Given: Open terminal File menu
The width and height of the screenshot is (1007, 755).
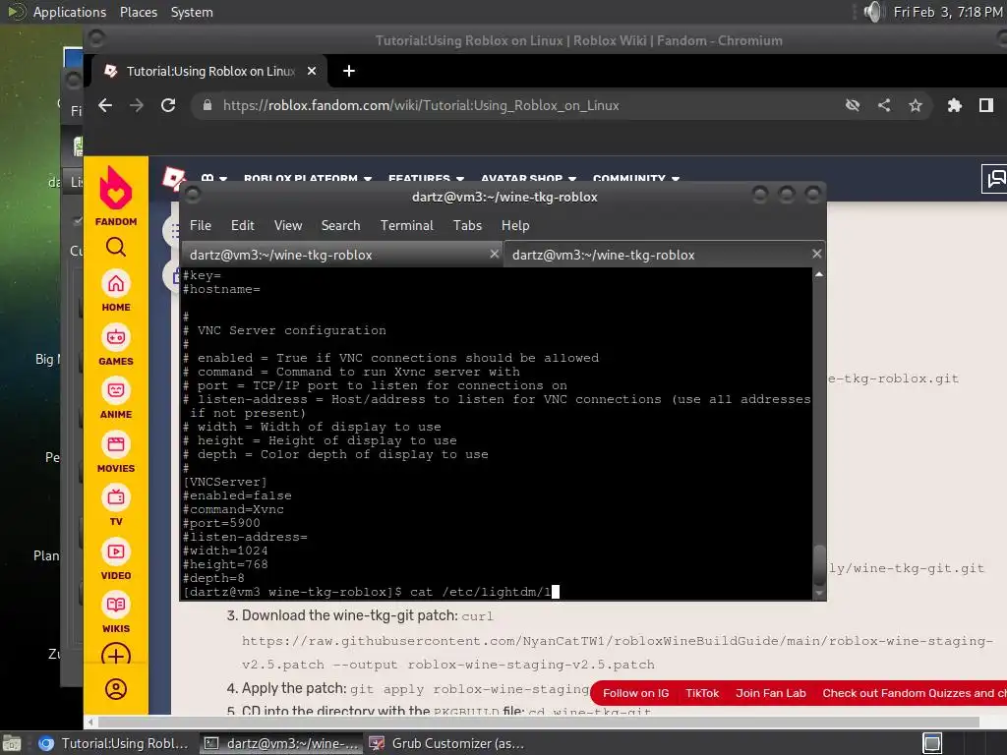Looking at the screenshot, I should coord(201,225).
